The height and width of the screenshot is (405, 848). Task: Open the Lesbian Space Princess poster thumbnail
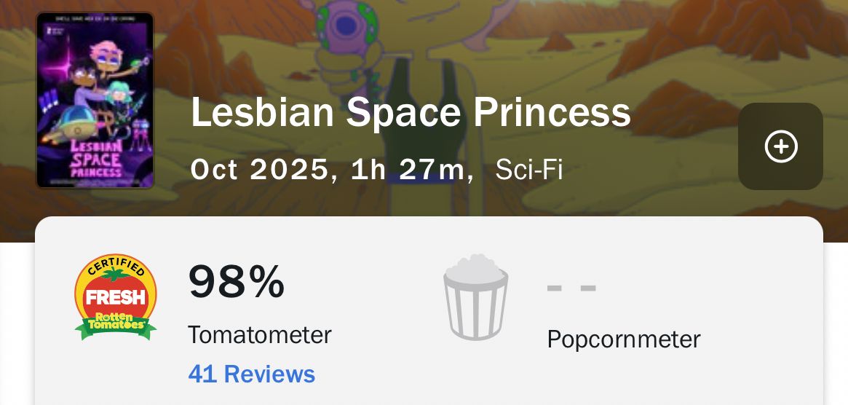[x=95, y=101]
